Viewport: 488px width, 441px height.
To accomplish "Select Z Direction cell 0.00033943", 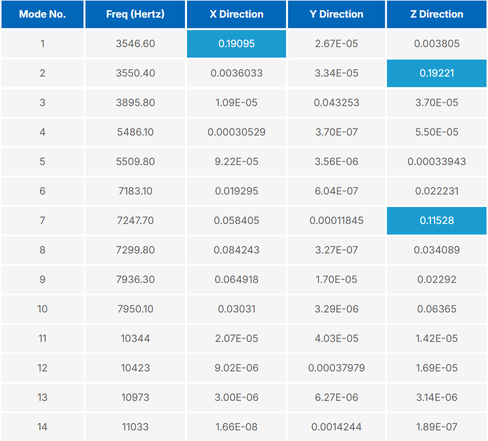I will pyautogui.click(x=437, y=162).
